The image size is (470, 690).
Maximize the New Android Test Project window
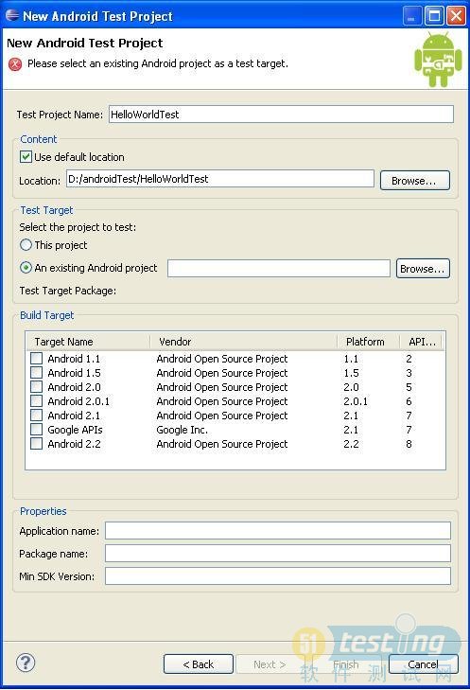(434, 16)
